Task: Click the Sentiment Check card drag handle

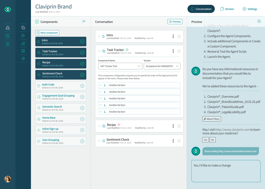Action: coord(99,141)
